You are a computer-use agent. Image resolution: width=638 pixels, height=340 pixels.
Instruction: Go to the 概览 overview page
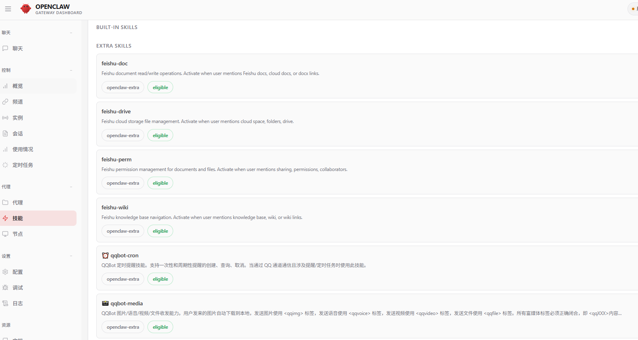38,86
